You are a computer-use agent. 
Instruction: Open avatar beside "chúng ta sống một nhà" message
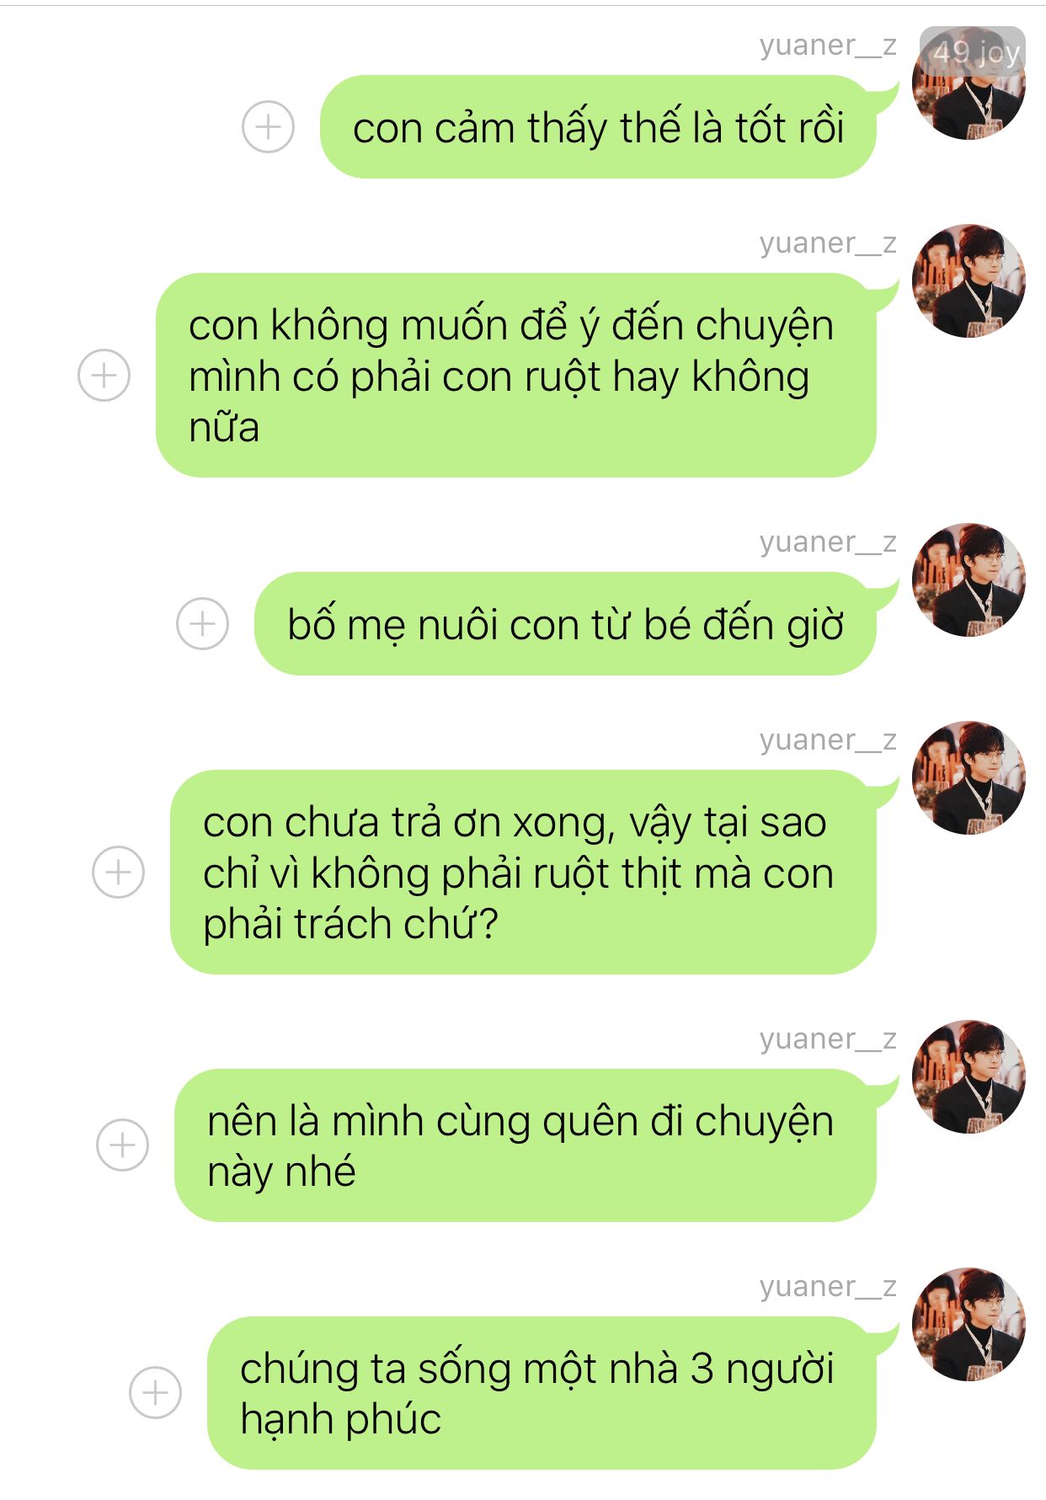pos(969,1324)
